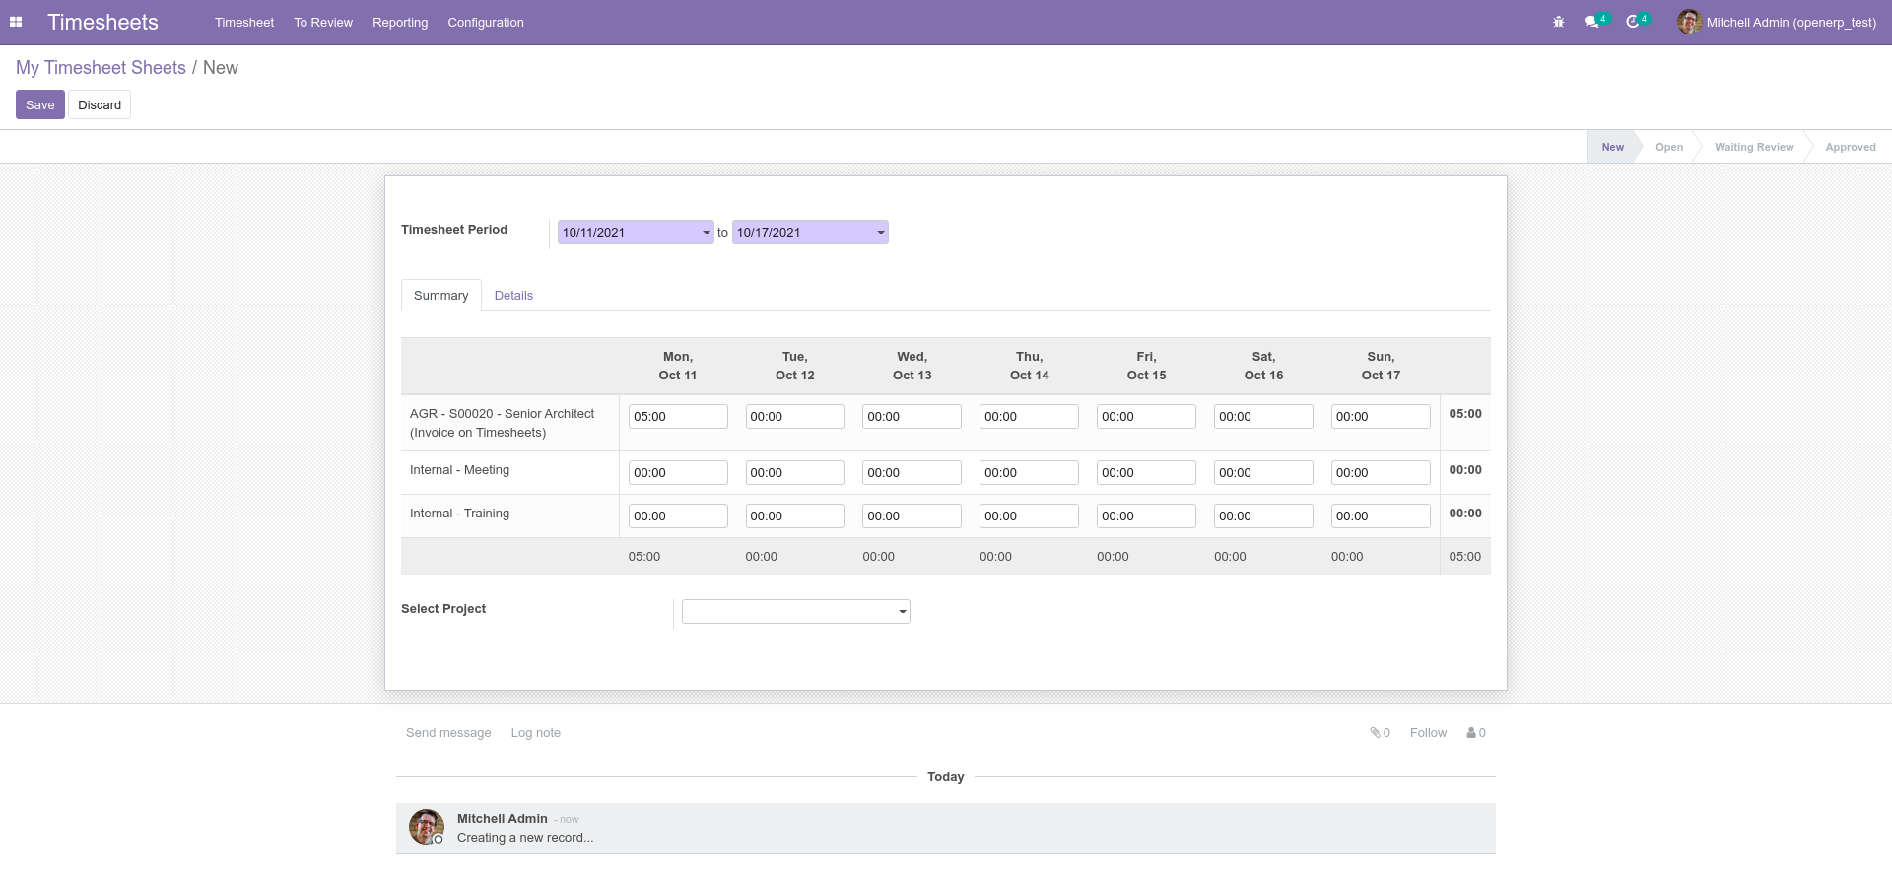Click Send message in chatter
This screenshot has height=891, width=1892.
click(448, 733)
